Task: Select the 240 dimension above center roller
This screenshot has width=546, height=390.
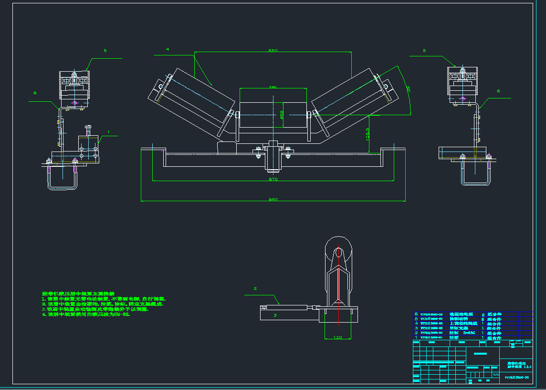Action: pyautogui.click(x=273, y=87)
